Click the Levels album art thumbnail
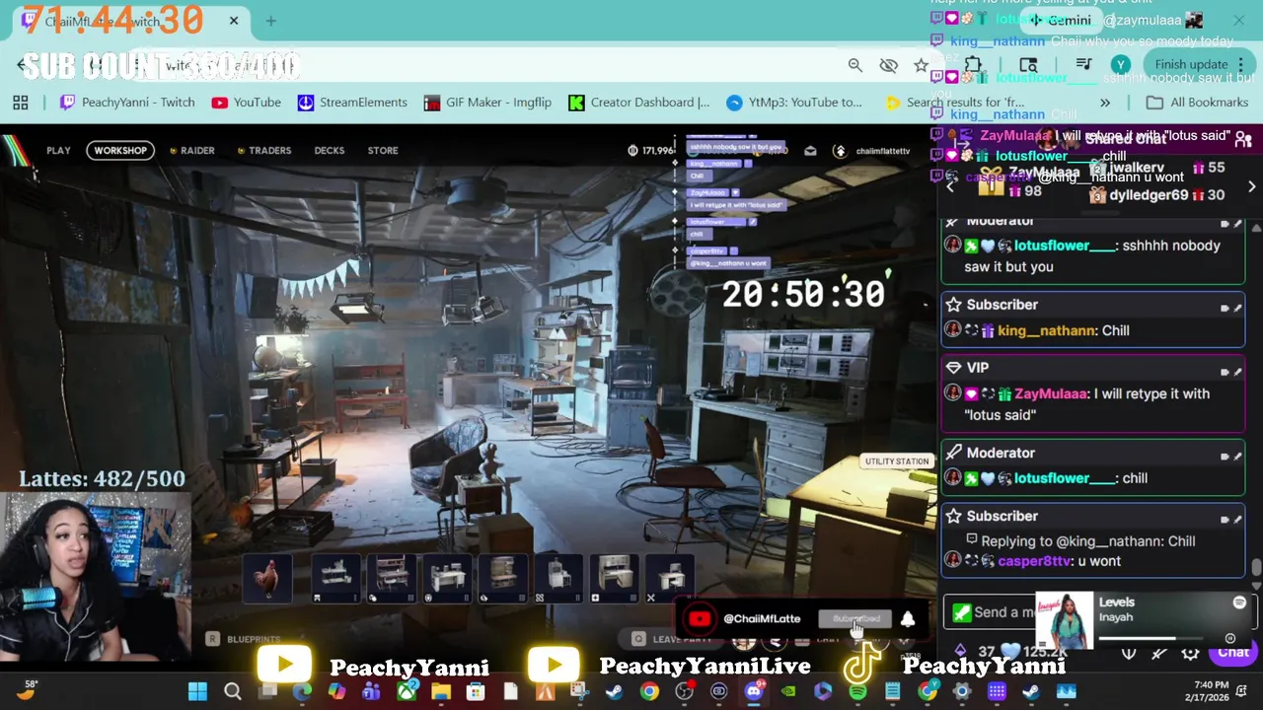This screenshot has height=710, width=1263. [x=1064, y=621]
